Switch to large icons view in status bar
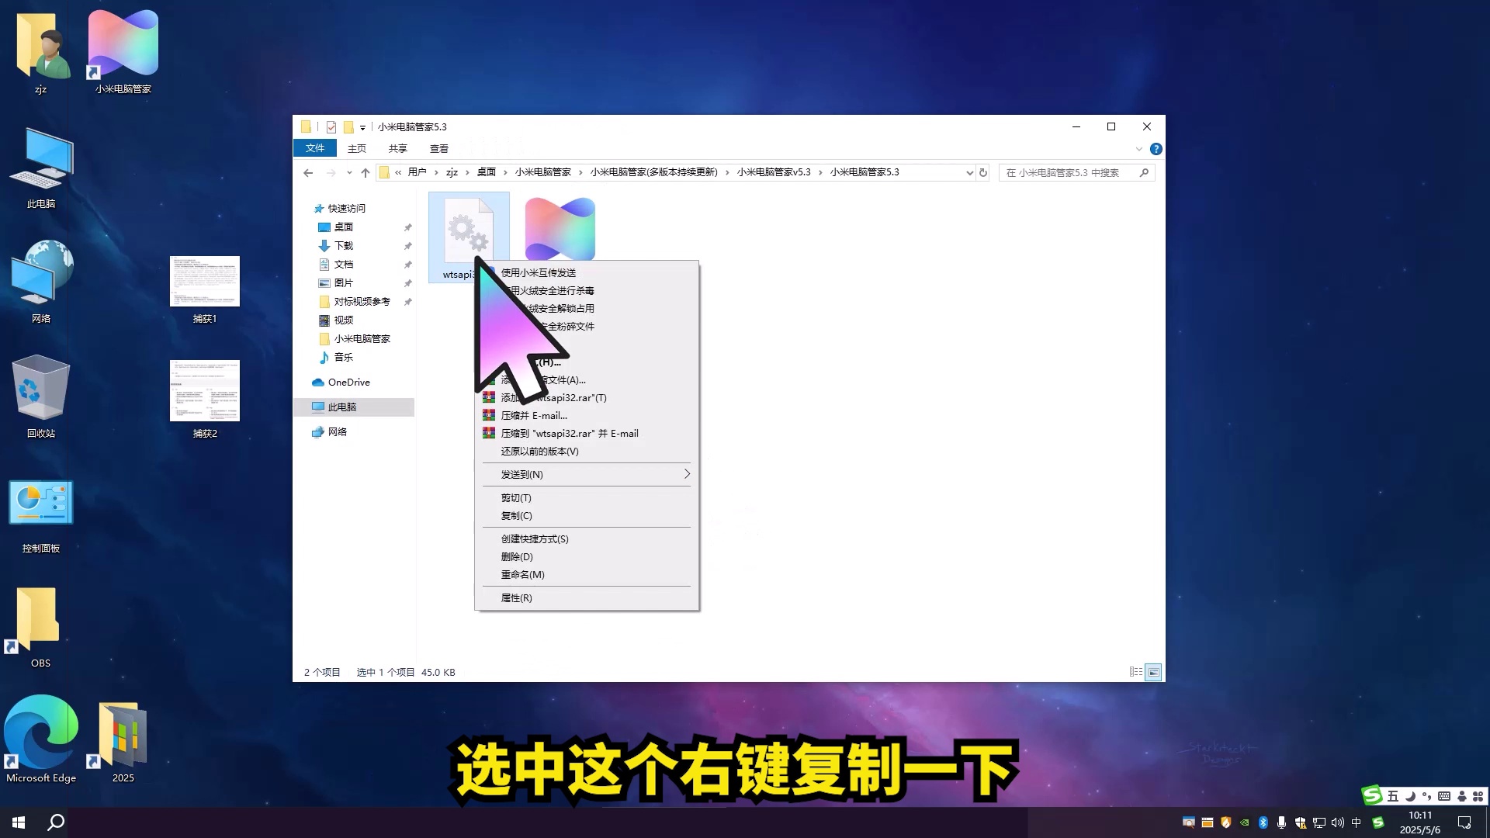The image size is (1490, 838). coord(1154,672)
